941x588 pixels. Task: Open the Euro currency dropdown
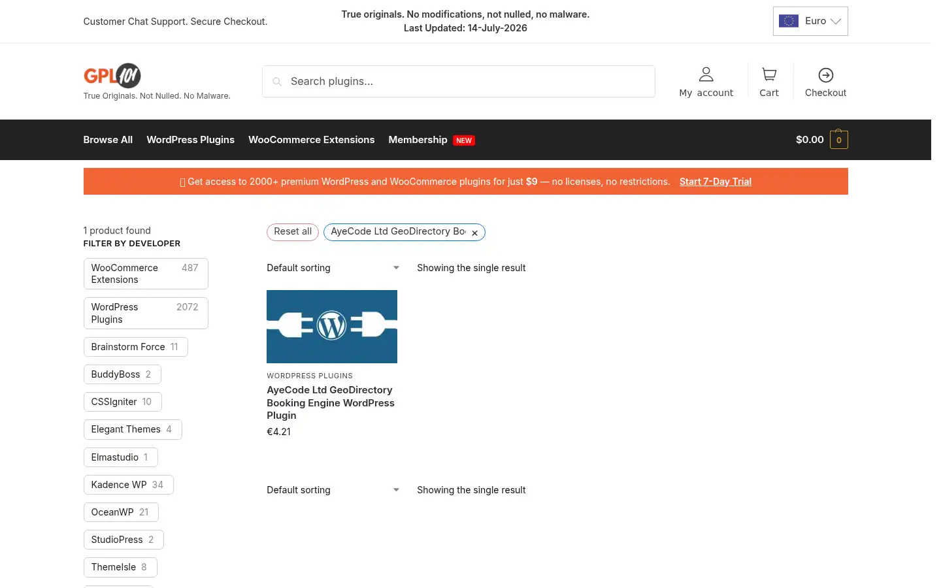810,21
